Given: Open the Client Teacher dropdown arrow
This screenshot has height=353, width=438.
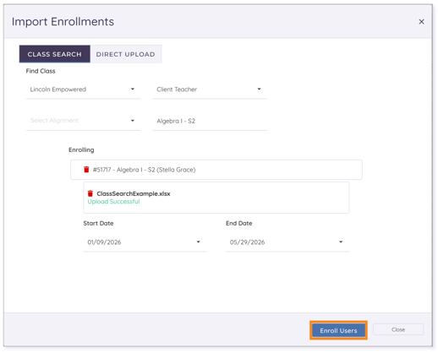Looking at the screenshot, I should click(259, 90).
